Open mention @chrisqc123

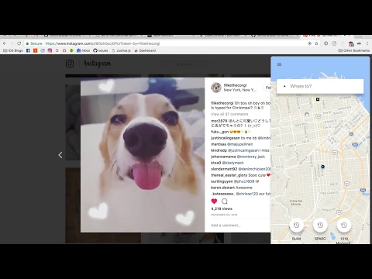click(247, 194)
